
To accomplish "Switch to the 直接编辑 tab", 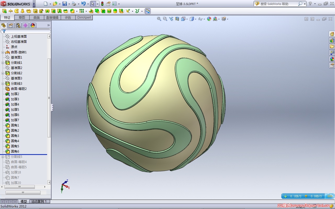I will click(52, 18).
